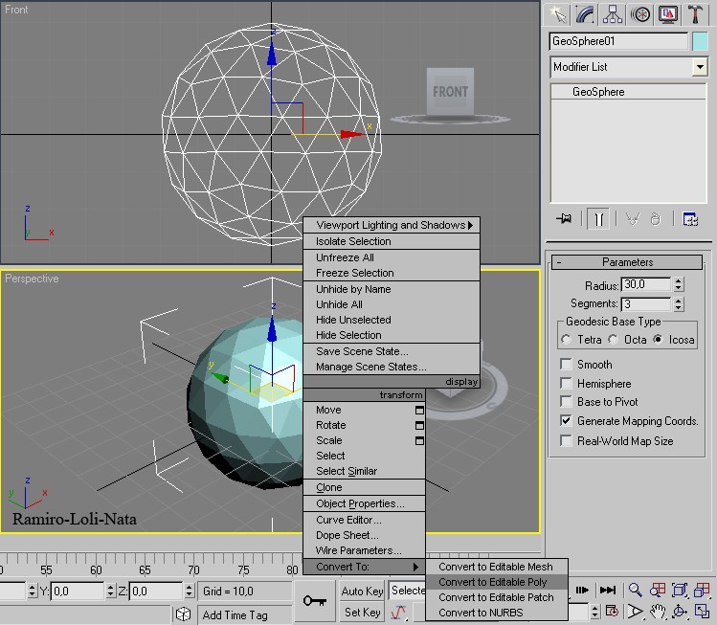
Task: Click Hide Selection menu entry
Action: click(392, 335)
